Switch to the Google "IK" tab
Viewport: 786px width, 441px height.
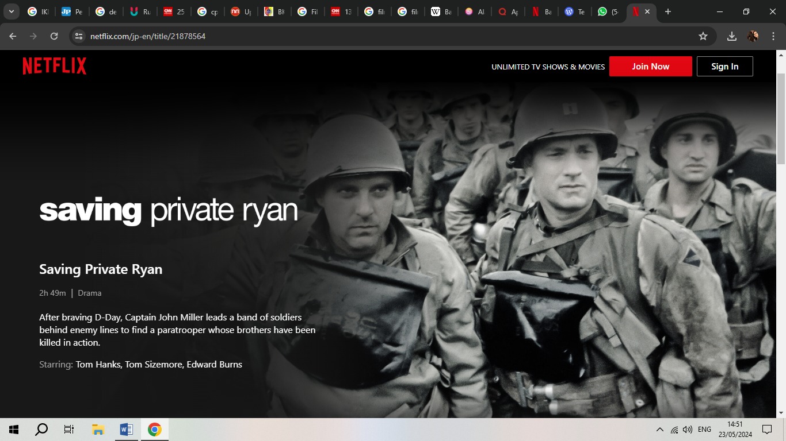coord(38,11)
